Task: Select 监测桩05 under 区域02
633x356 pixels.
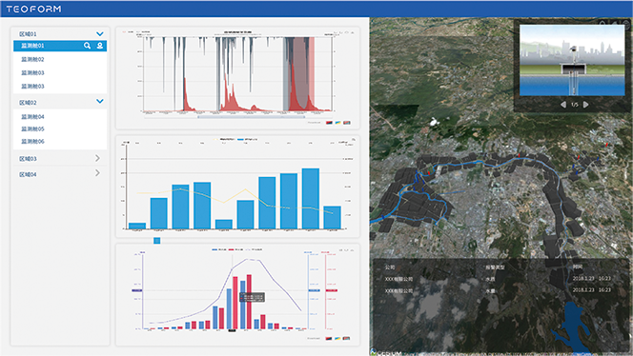Action: pyautogui.click(x=32, y=129)
